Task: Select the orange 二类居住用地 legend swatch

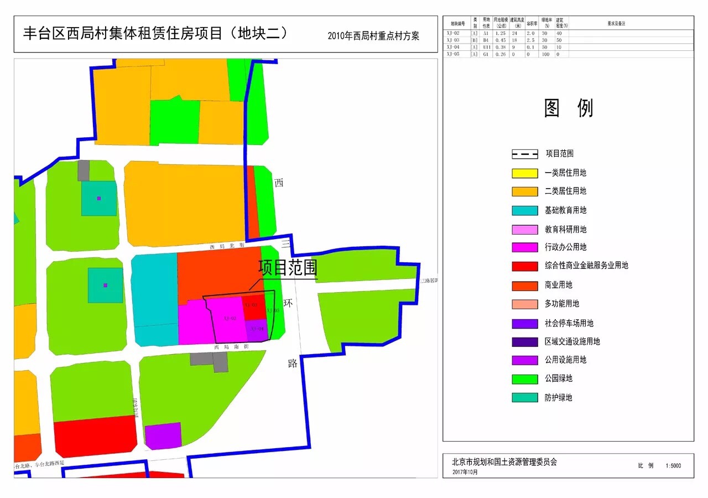Action: tap(524, 191)
